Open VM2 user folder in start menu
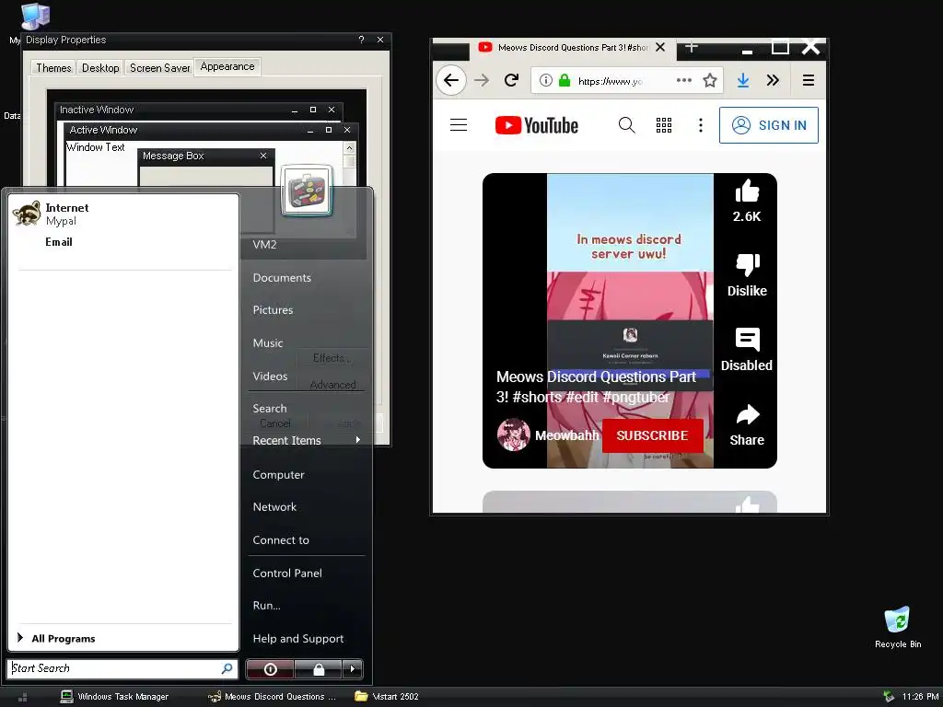The image size is (943, 707). [264, 245]
